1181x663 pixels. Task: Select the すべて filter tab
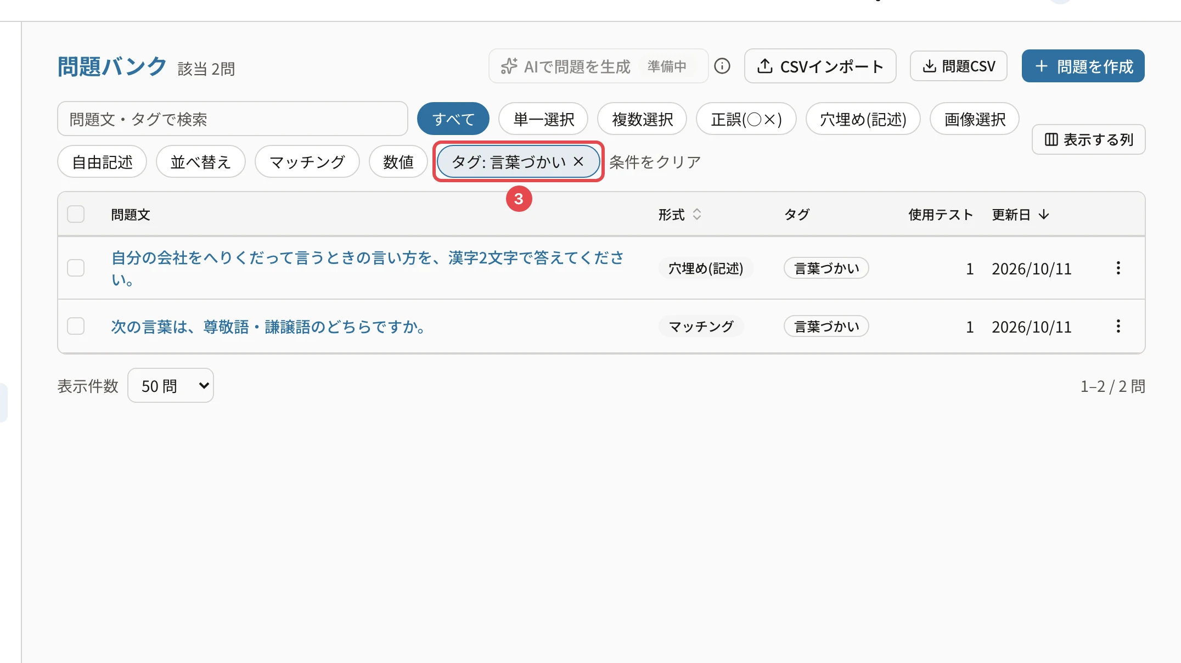(453, 119)
